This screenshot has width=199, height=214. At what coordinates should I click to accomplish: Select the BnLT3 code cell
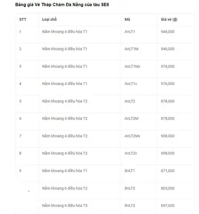(130, 206)
